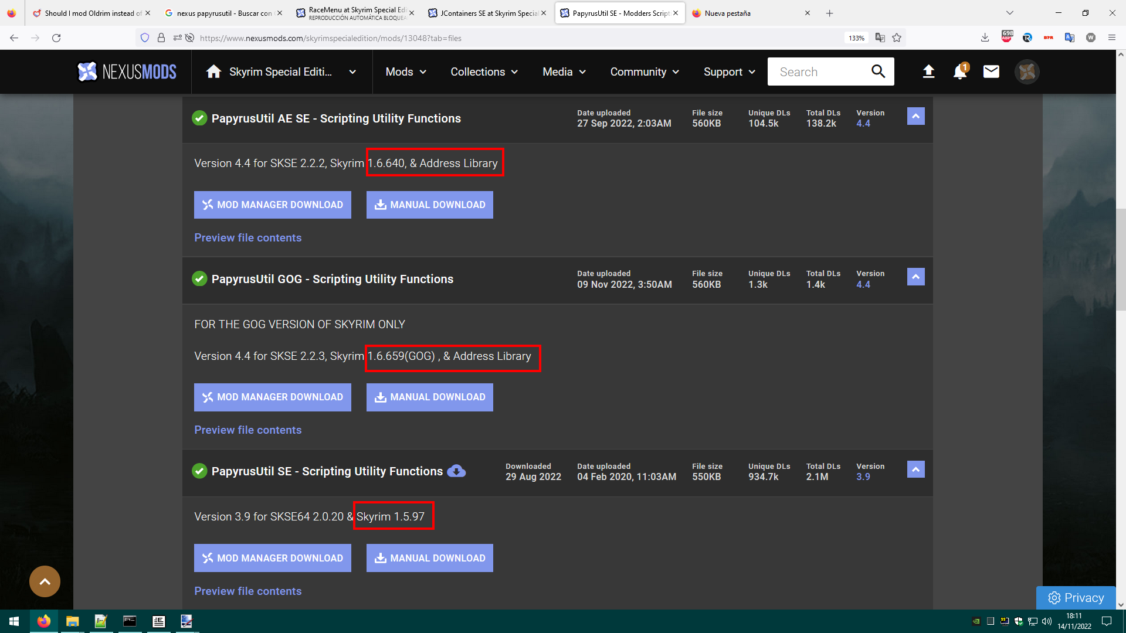The image size is (1126, 633).
Task: Collapse the PapyrusUtil AE SE file entry
Action: (x=915, y=116)
